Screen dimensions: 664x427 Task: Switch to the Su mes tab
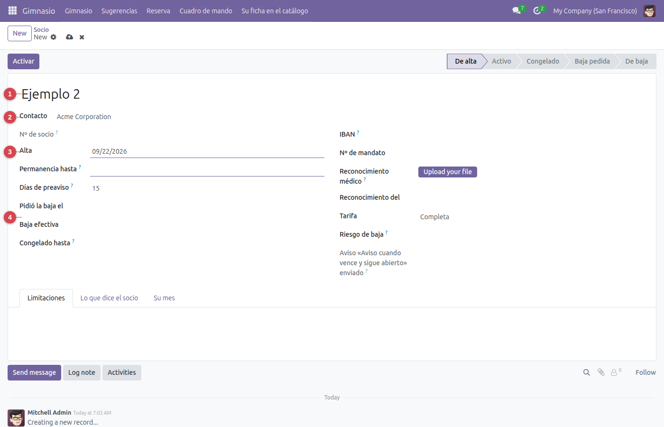pos(164,298)
